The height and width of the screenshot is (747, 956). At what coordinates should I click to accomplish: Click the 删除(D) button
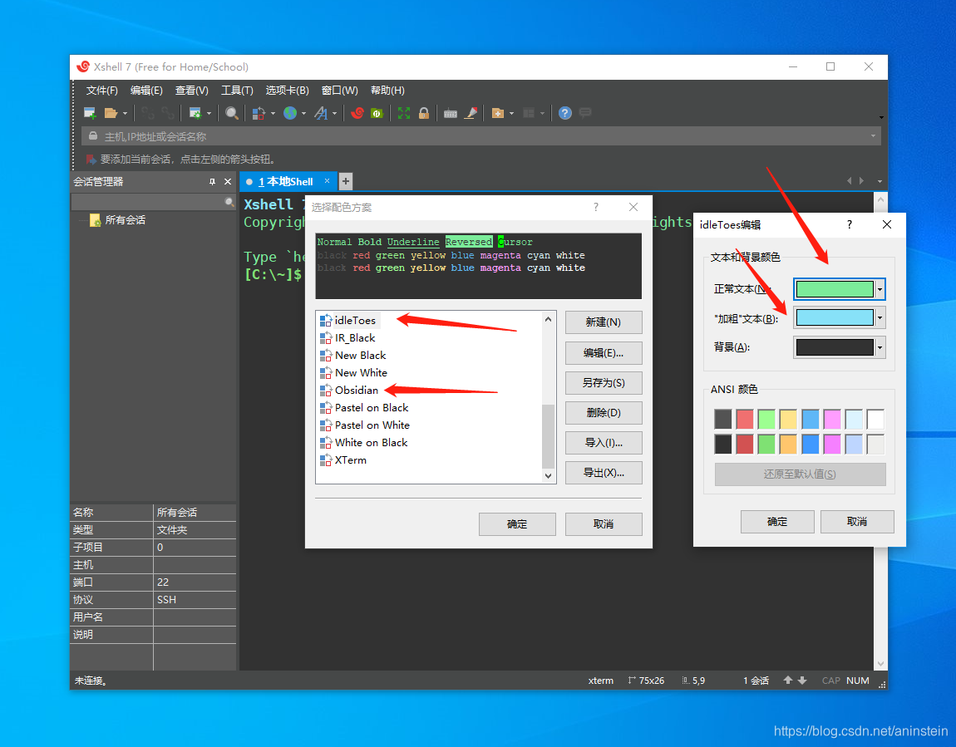[604, 412]
